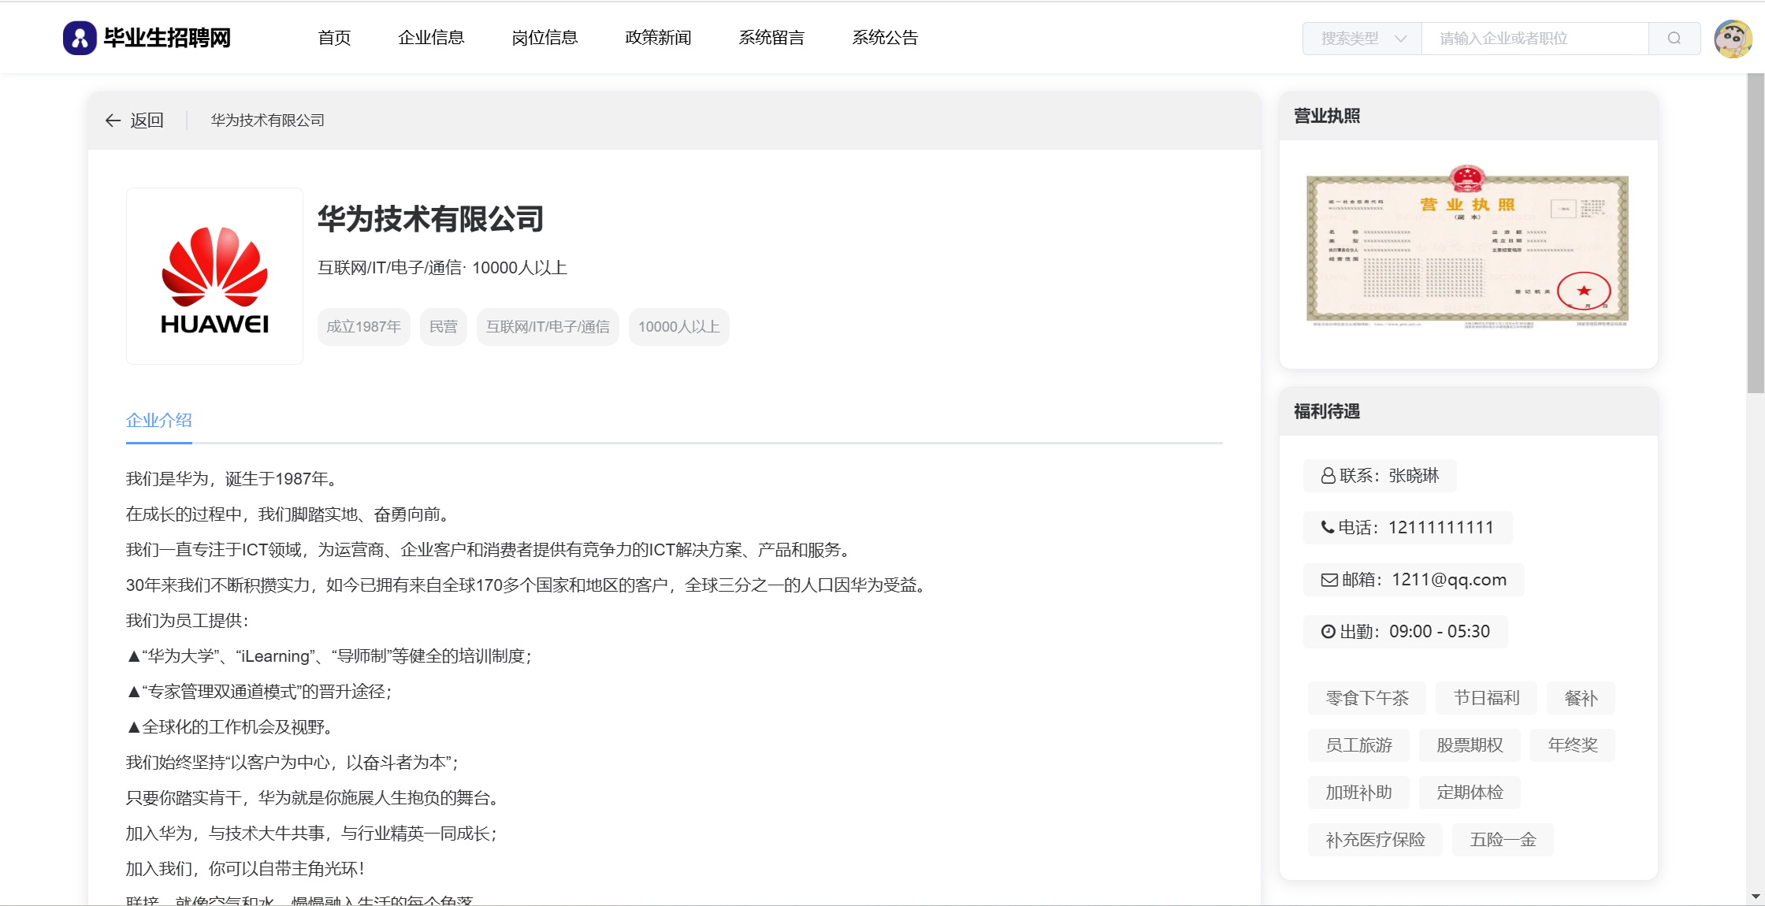Click the 毕业生招聘网 site logo icon

80,38
